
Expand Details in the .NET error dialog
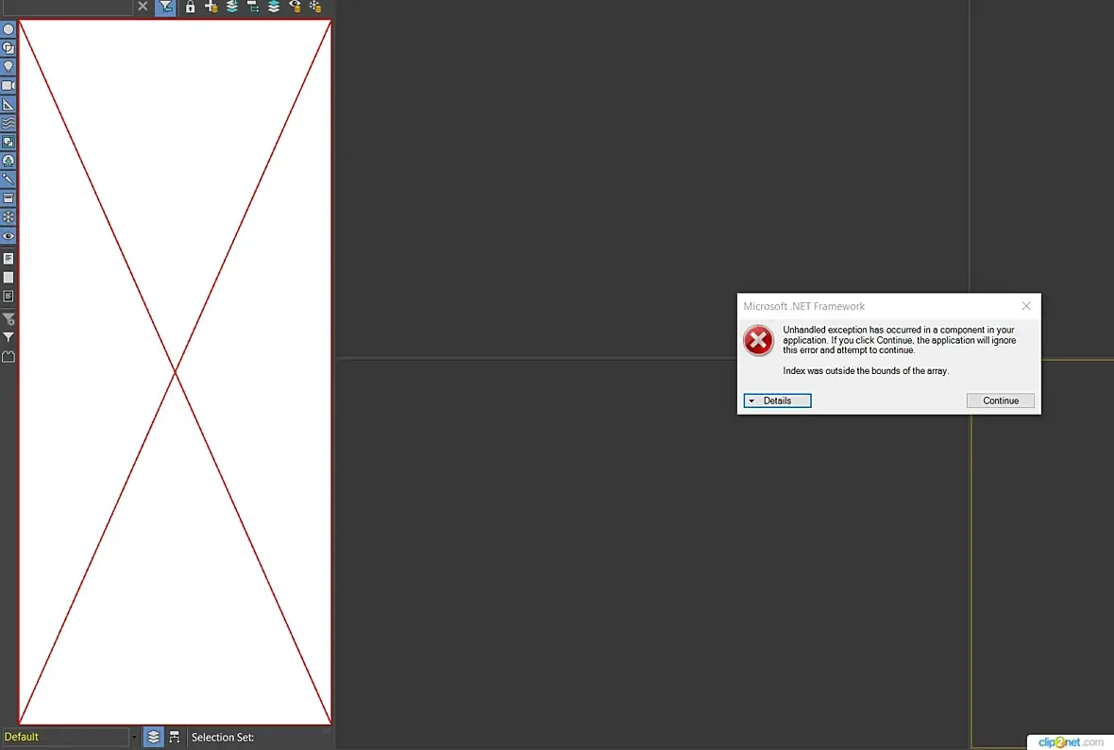coord(777,401)
